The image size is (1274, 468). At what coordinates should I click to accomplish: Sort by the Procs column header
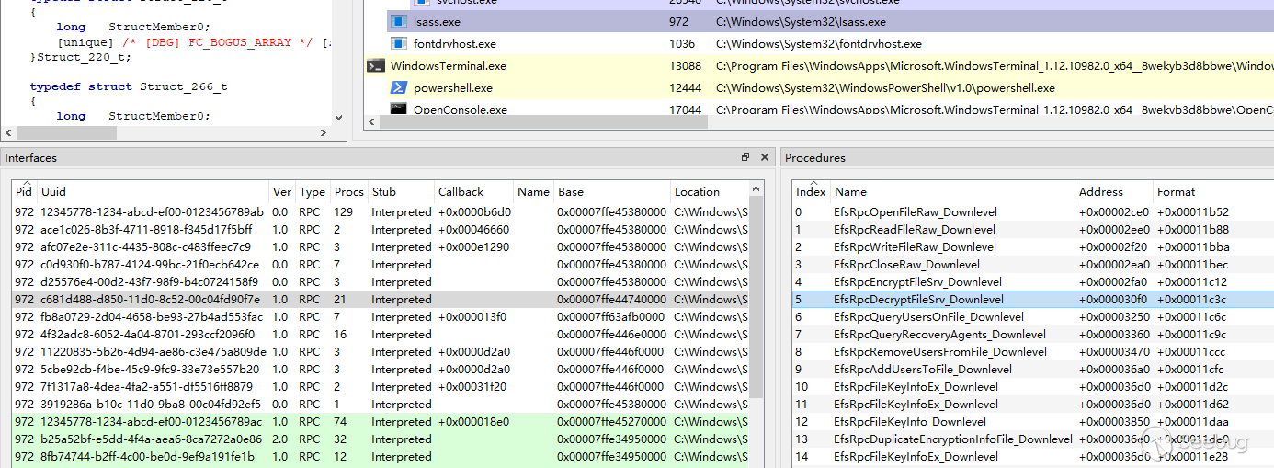[x=349, y=192]
